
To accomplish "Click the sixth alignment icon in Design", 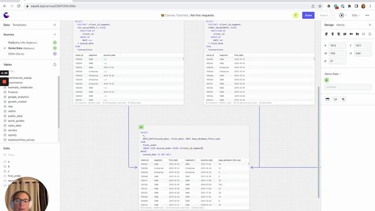I will click(x=357, y=34).
